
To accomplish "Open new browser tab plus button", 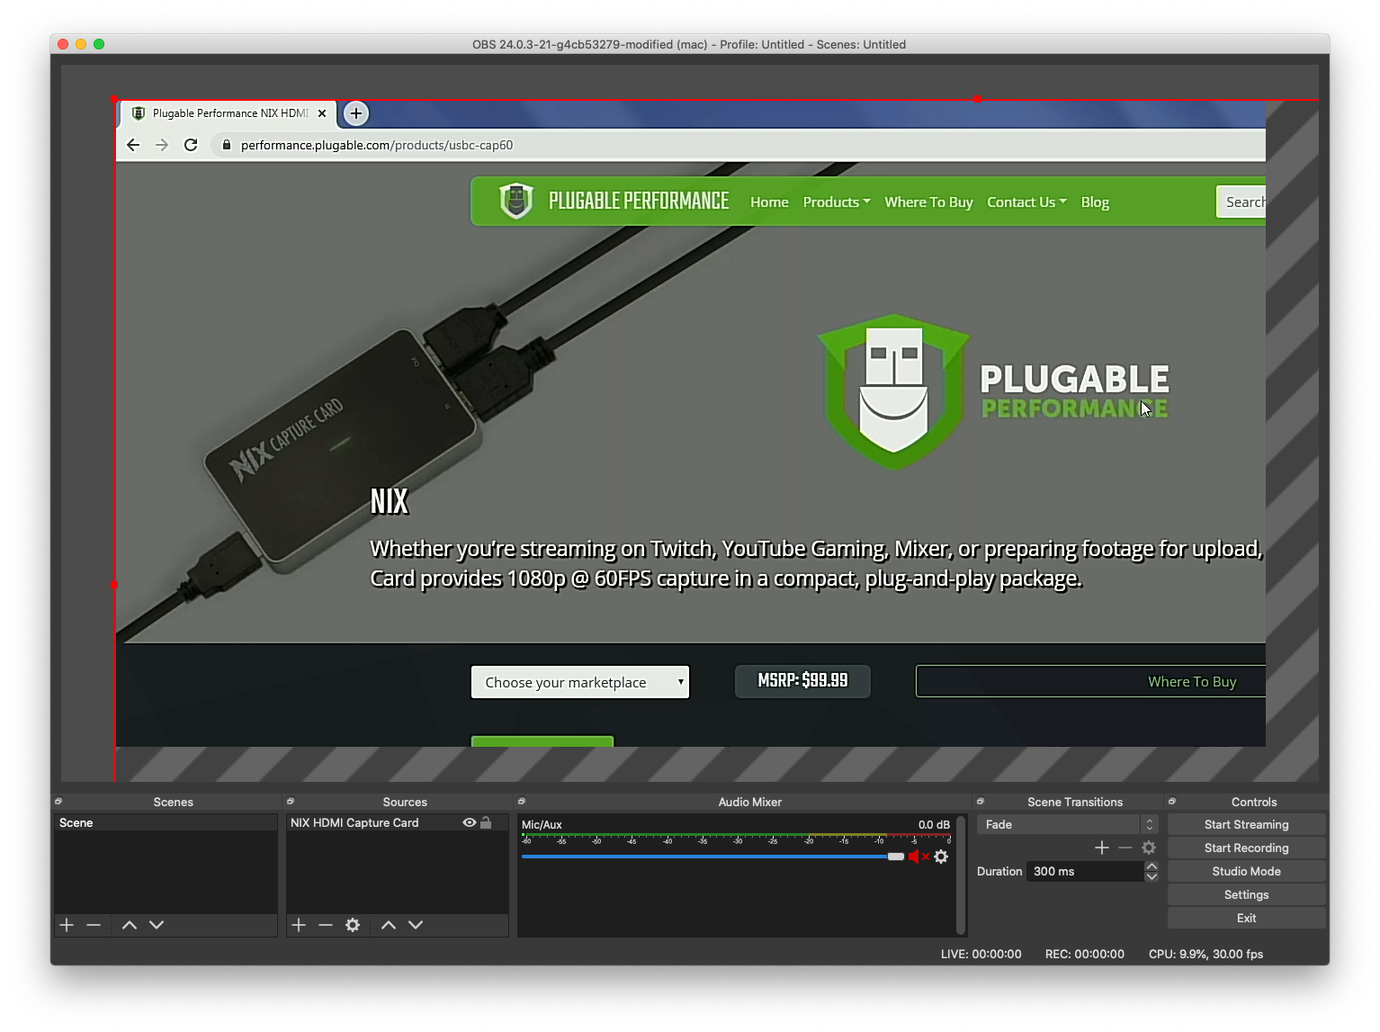I will (356, 113).
